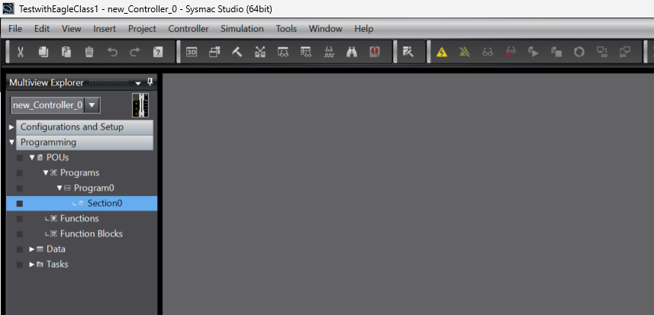Pin the Multiview Explorer panel
Image resolution: width=654 pixels, height=315 pixels.
point(150,82)
